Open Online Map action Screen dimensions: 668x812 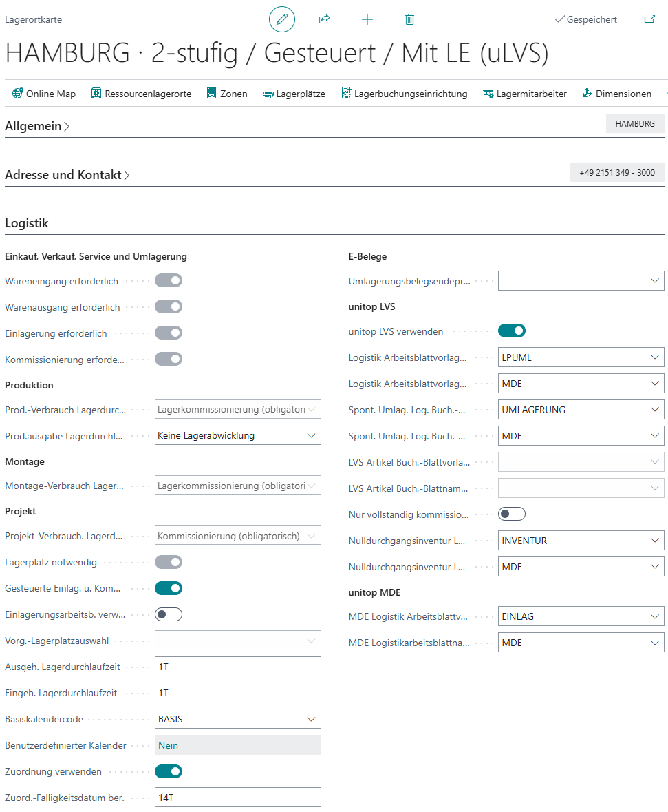coord(44,94)
